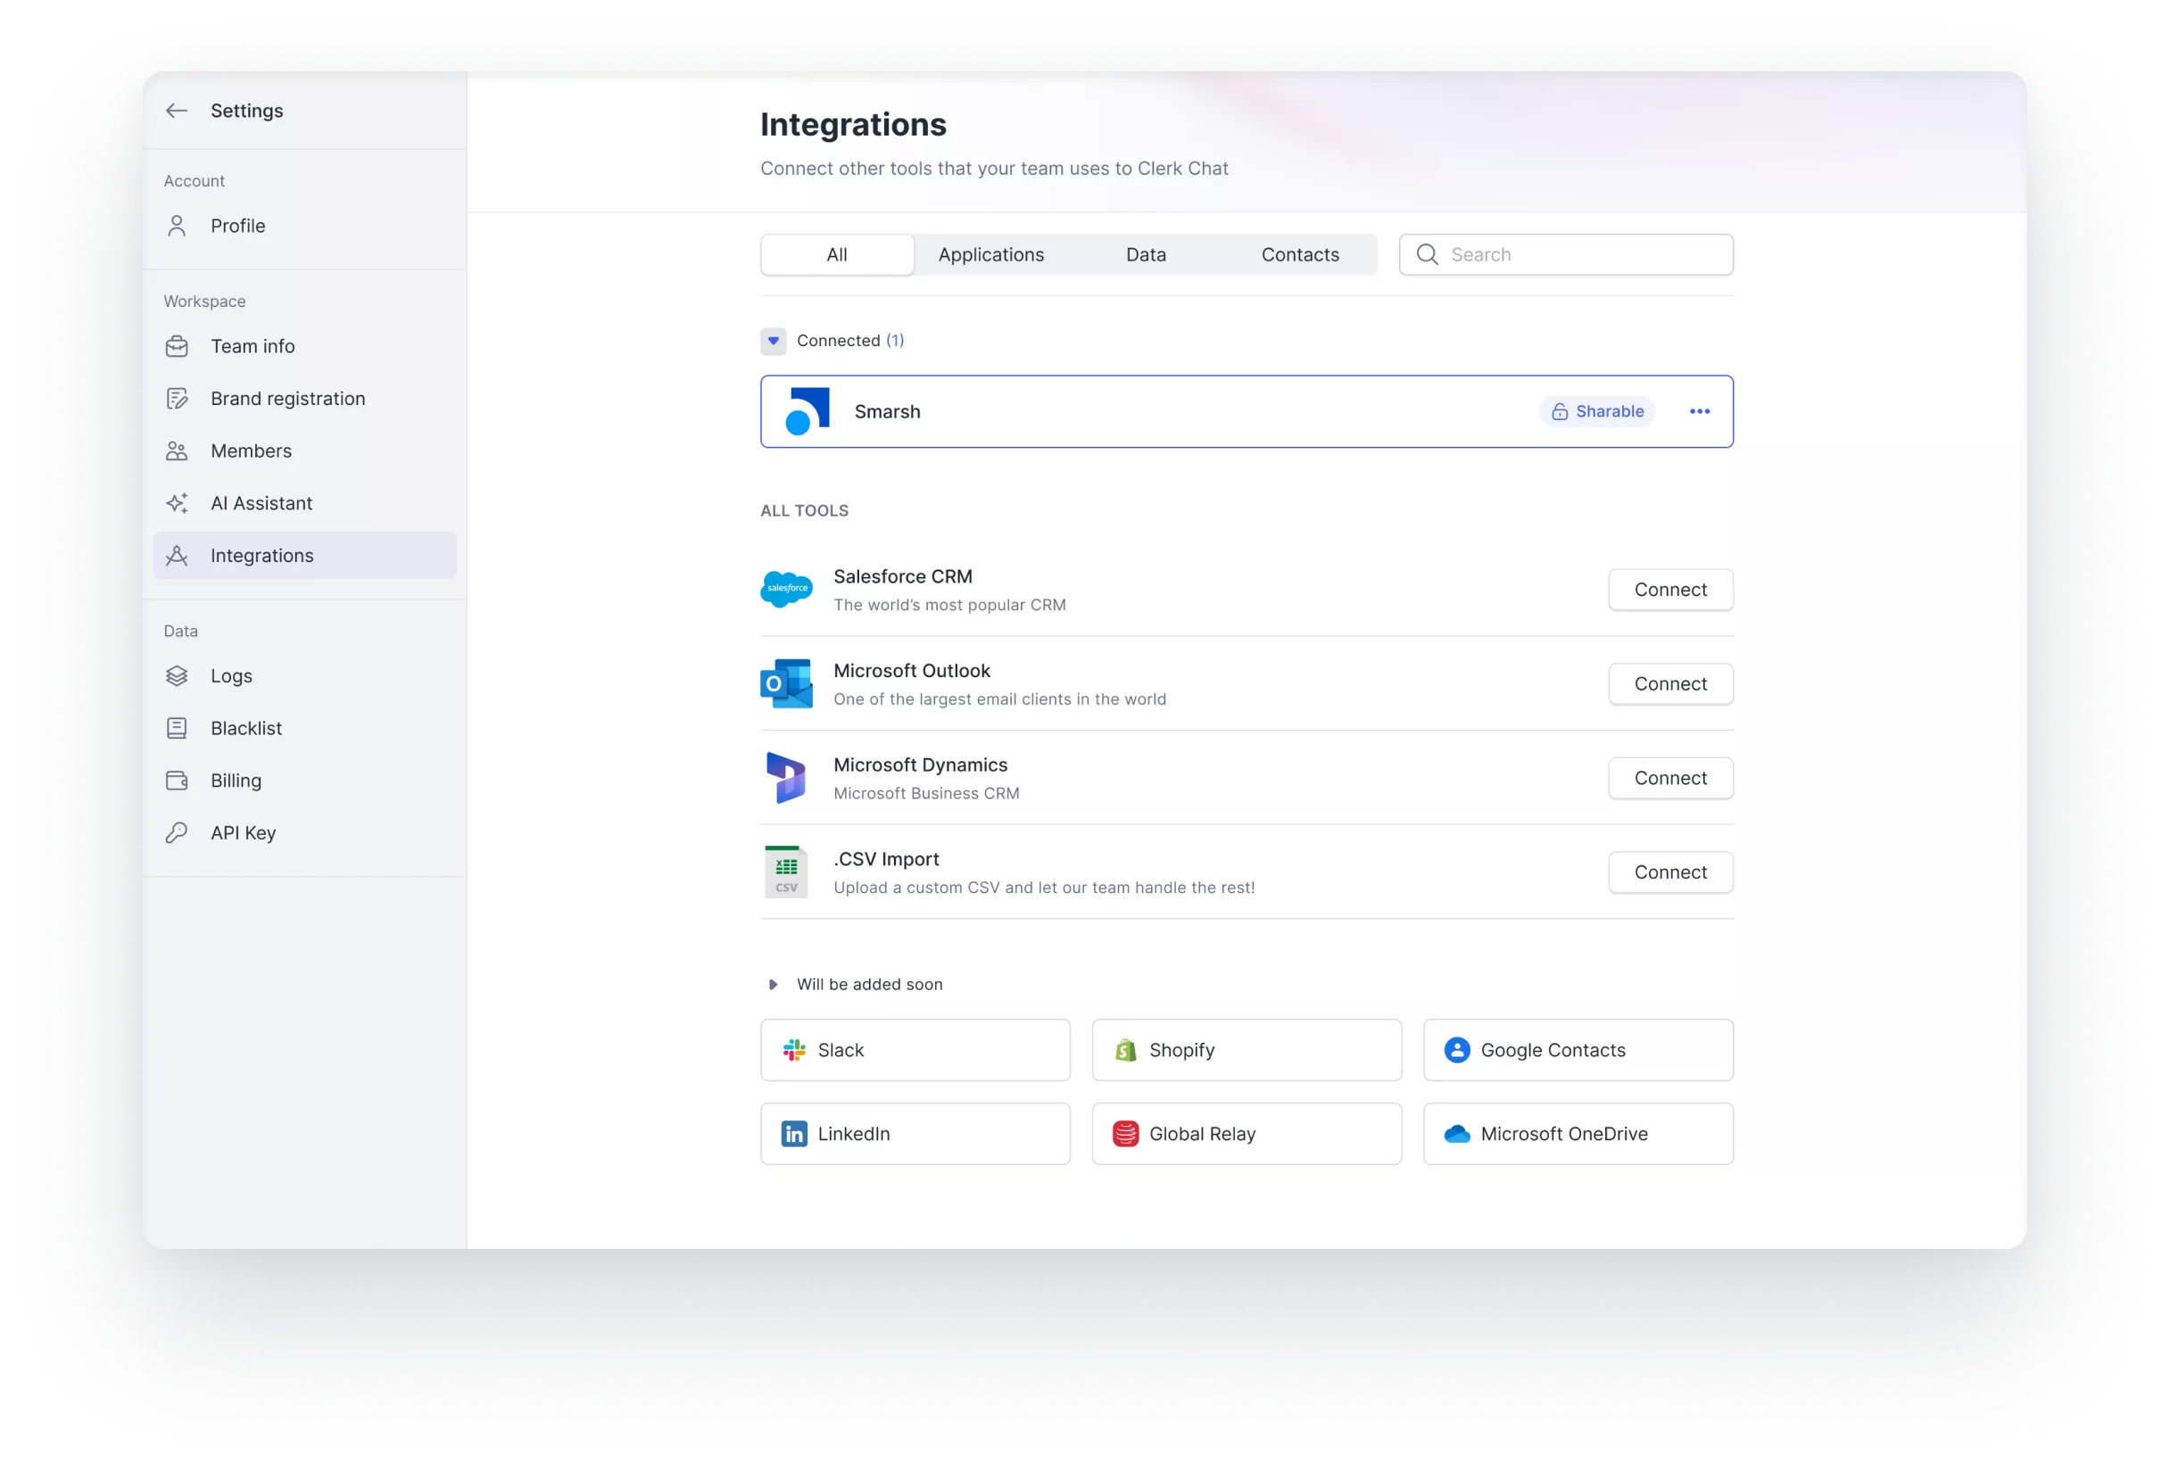Click the LinkedIn logo icon

point(793,1134)
